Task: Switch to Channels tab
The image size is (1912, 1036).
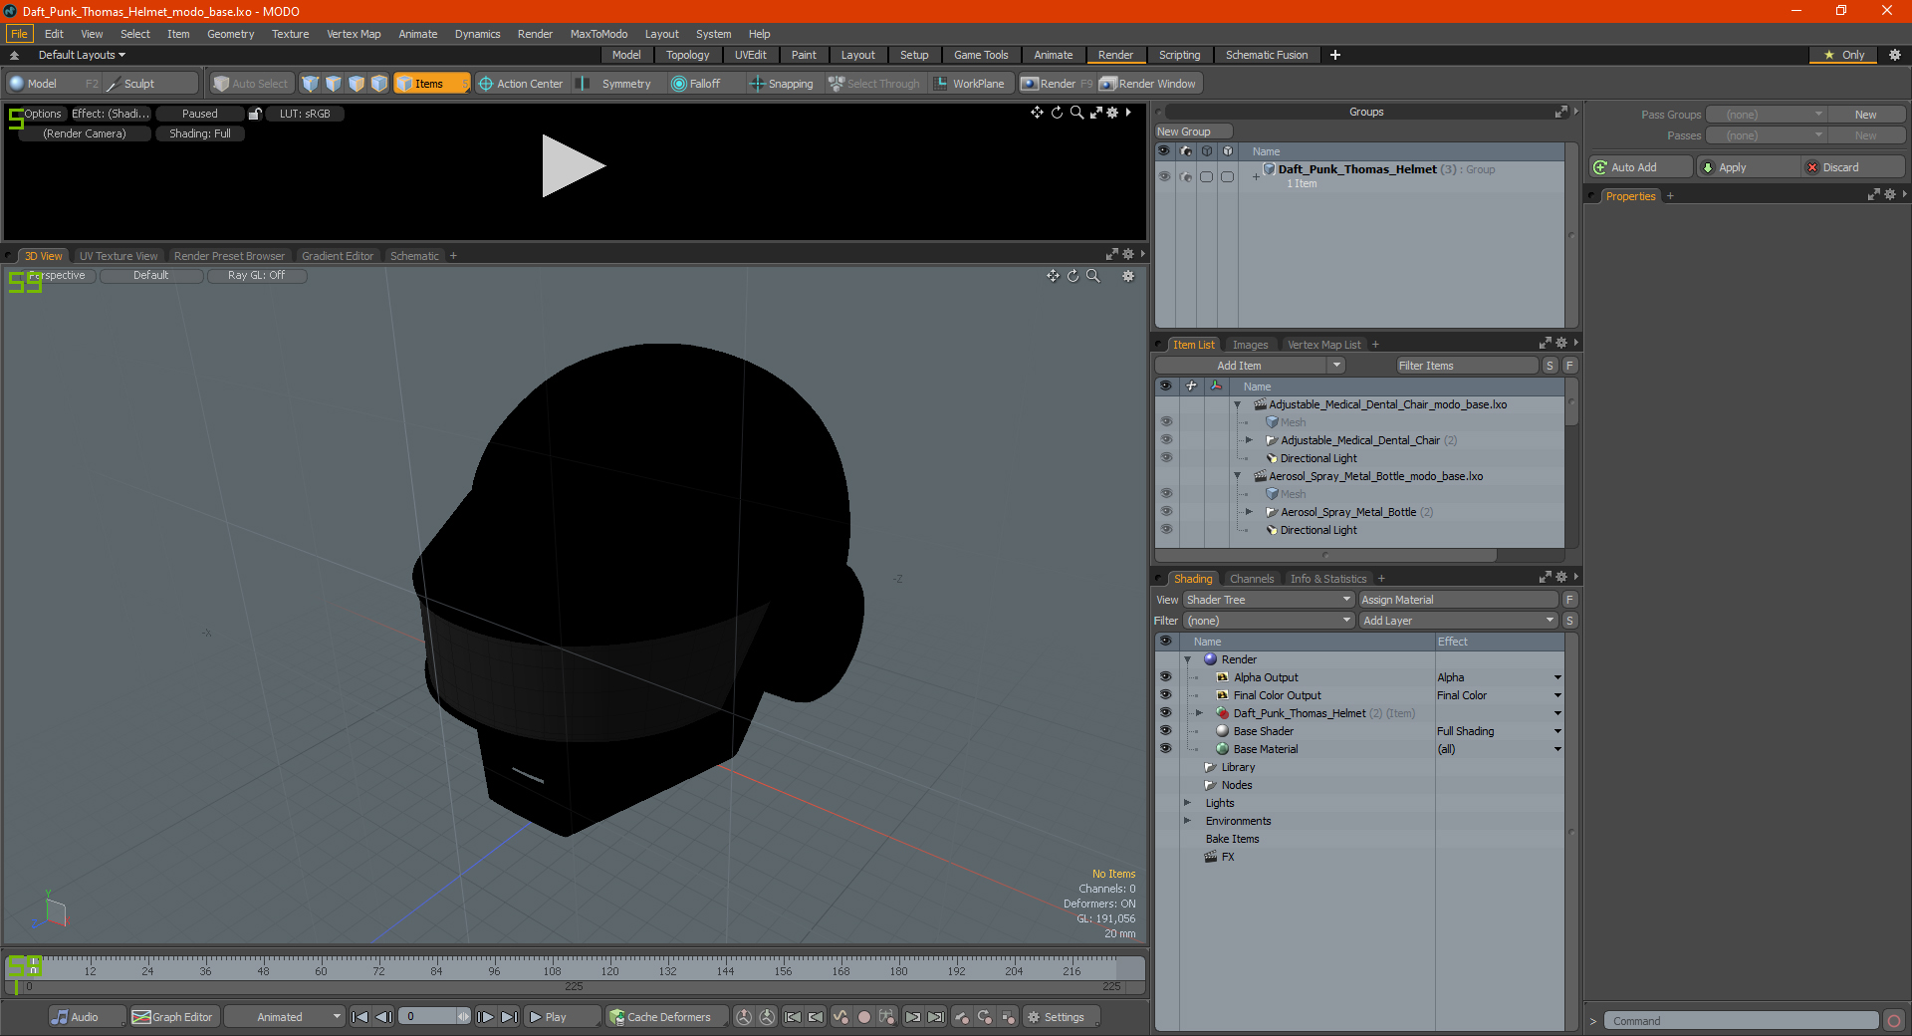Action: [x=1251, y=579]
